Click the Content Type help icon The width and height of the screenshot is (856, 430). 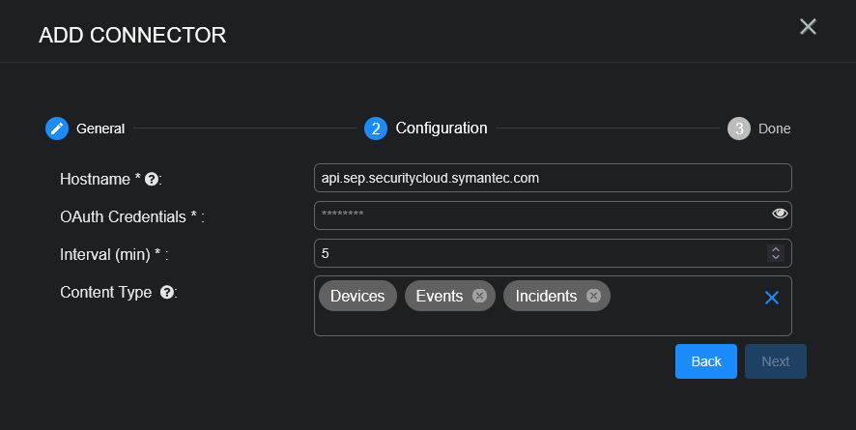point(166,292)
